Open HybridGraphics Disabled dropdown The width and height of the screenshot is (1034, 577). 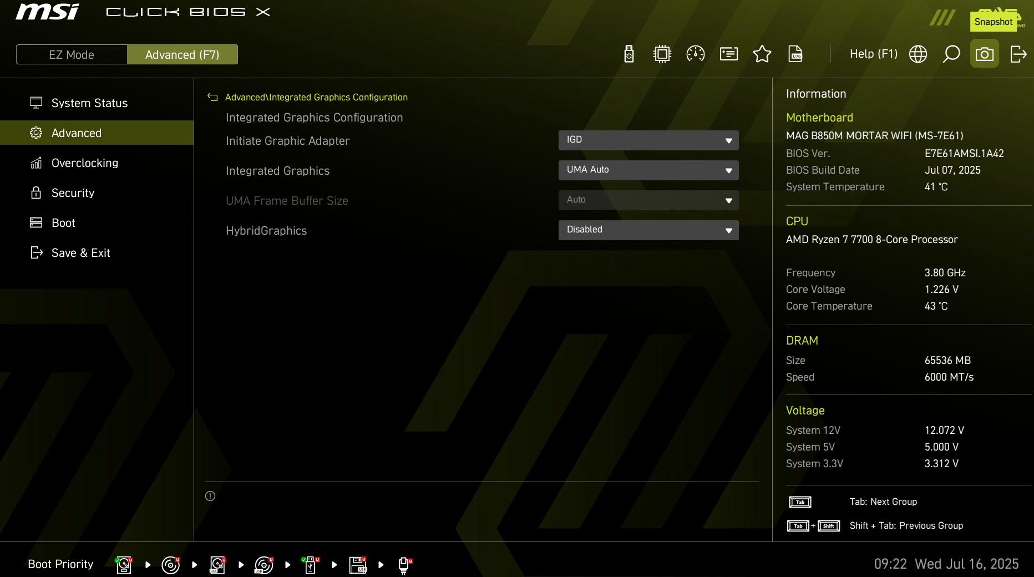click(x=648, y=230)
